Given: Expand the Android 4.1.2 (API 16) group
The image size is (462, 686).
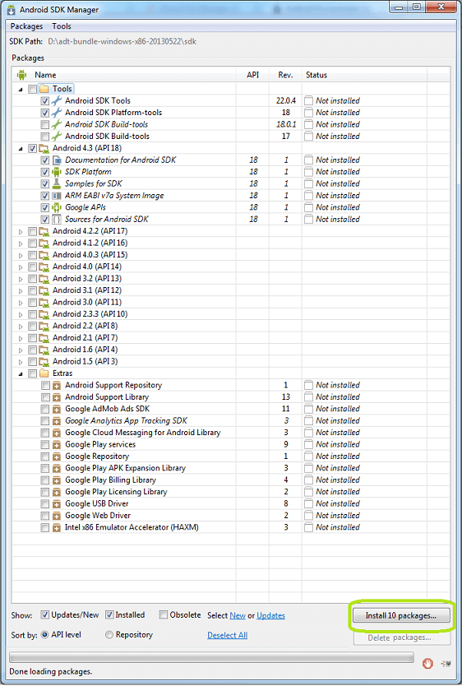Looking at the screenshot, I should (21, 243).
